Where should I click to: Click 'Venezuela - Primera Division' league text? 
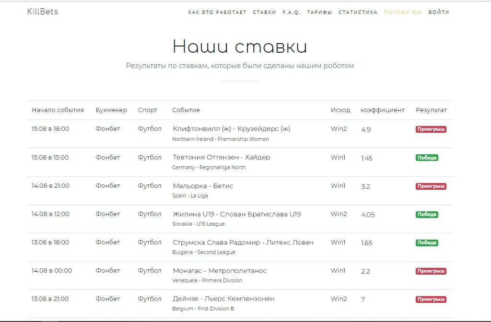(x=207, y=280)
